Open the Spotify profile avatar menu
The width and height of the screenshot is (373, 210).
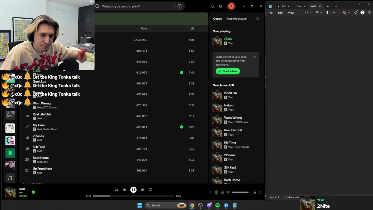tap(231, 6)
